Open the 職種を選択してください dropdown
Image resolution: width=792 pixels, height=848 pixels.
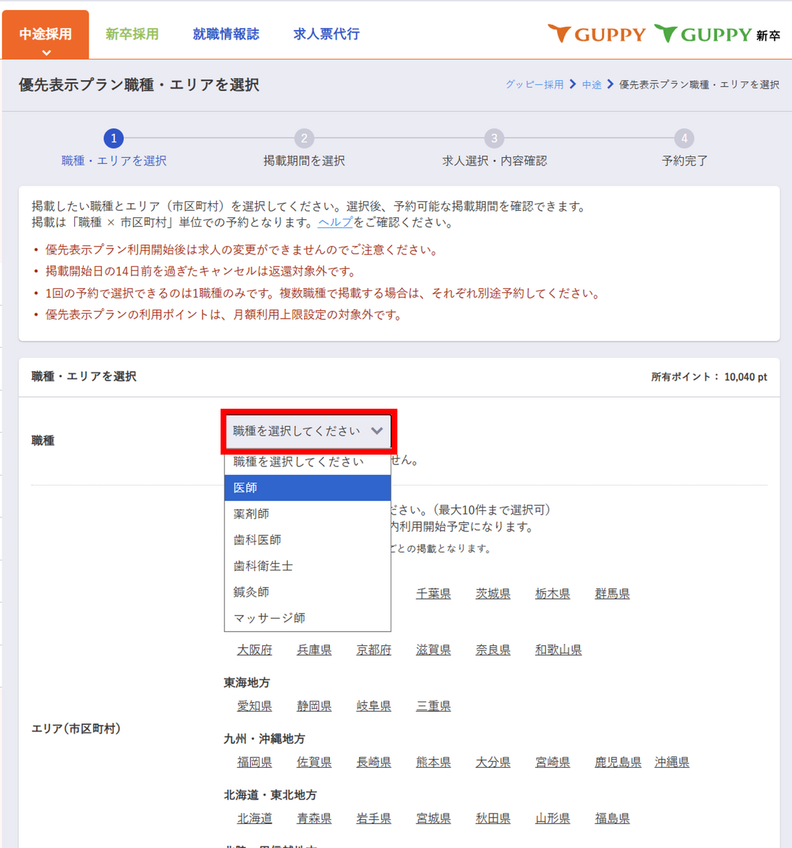(308, 431)
